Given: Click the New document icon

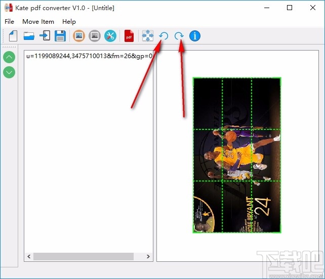Looking at the screenshot, I should (x=13, y=36).
